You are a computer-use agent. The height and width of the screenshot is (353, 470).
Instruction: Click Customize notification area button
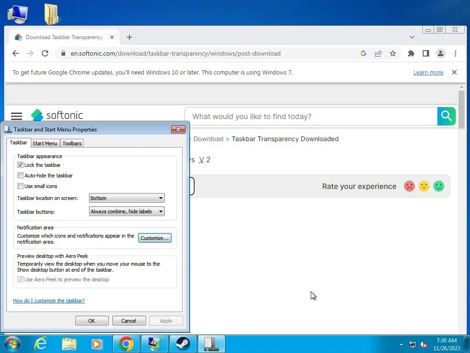[x=155, y=238]
